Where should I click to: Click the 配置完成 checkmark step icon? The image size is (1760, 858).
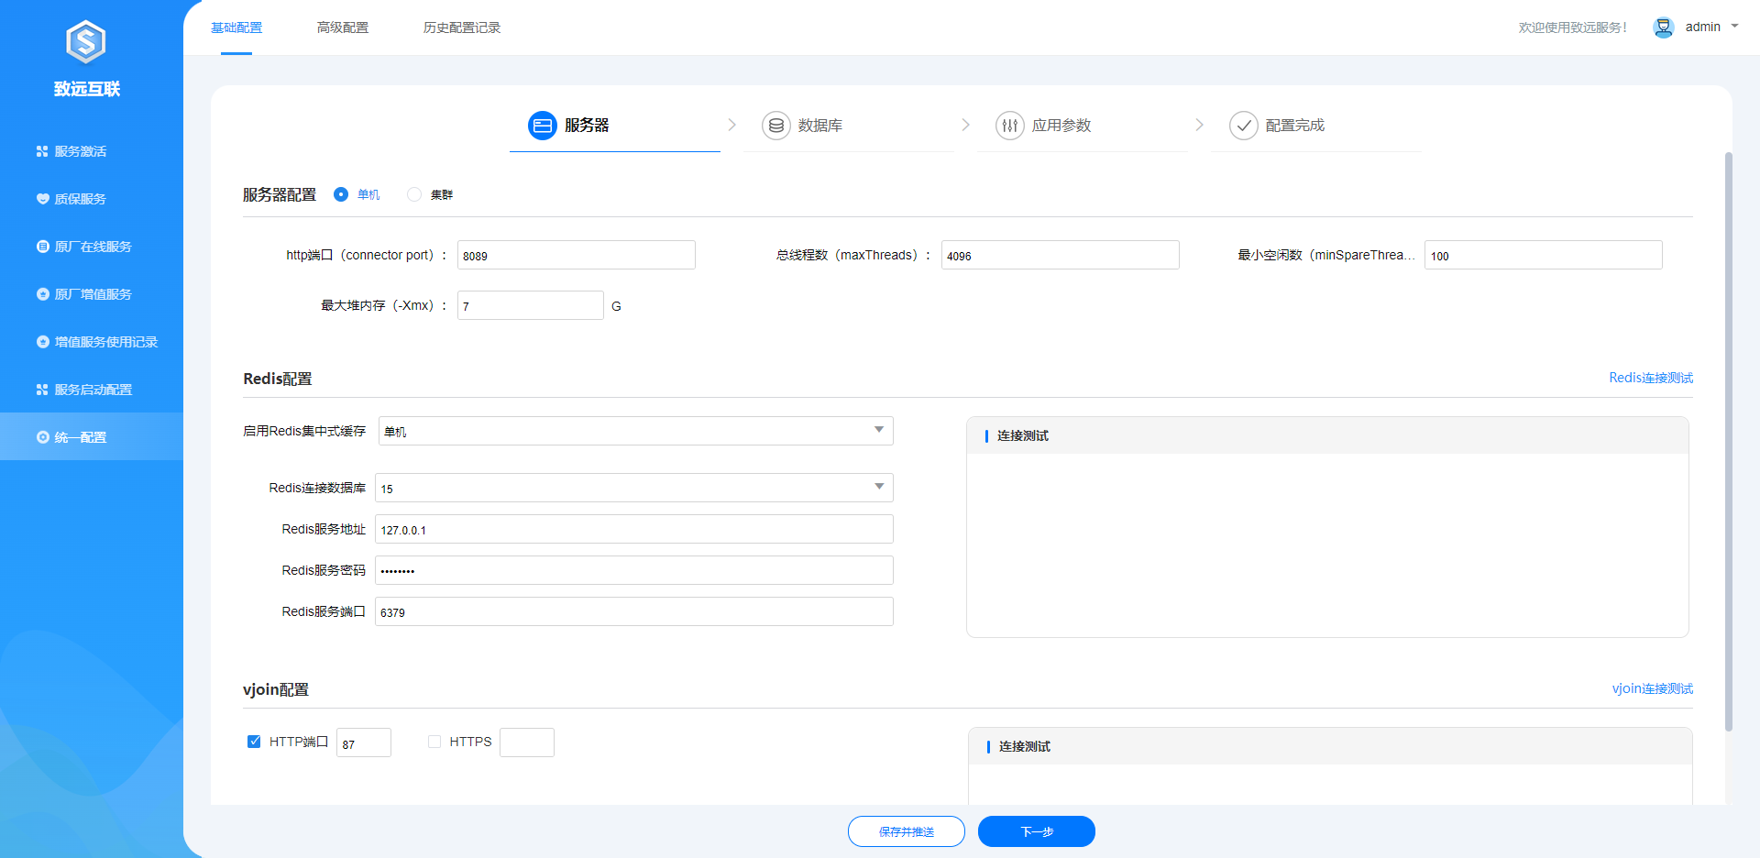tap(1243, 126)
